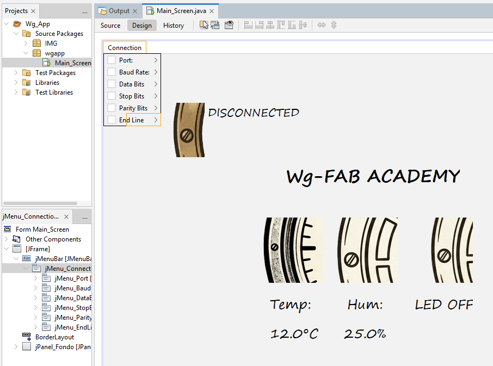493x366 pixels.
Task: Tick the Baud Rate: menu checkbox
Action: tap(112, 72)
